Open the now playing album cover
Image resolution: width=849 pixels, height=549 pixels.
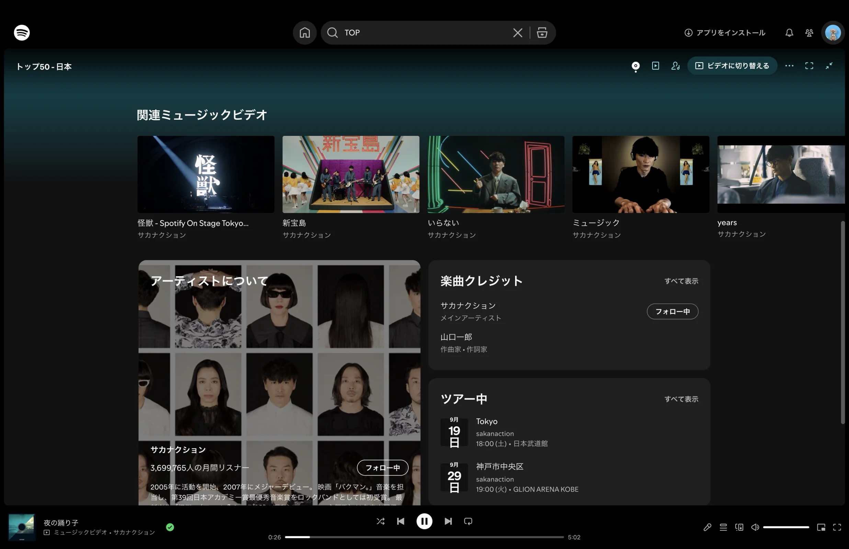point(22,527)
